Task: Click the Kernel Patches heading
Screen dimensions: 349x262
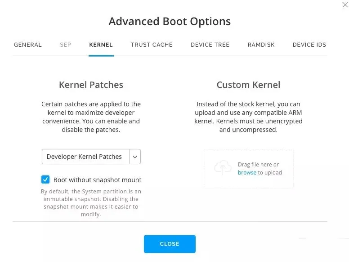Action: [x=91, y=85]
